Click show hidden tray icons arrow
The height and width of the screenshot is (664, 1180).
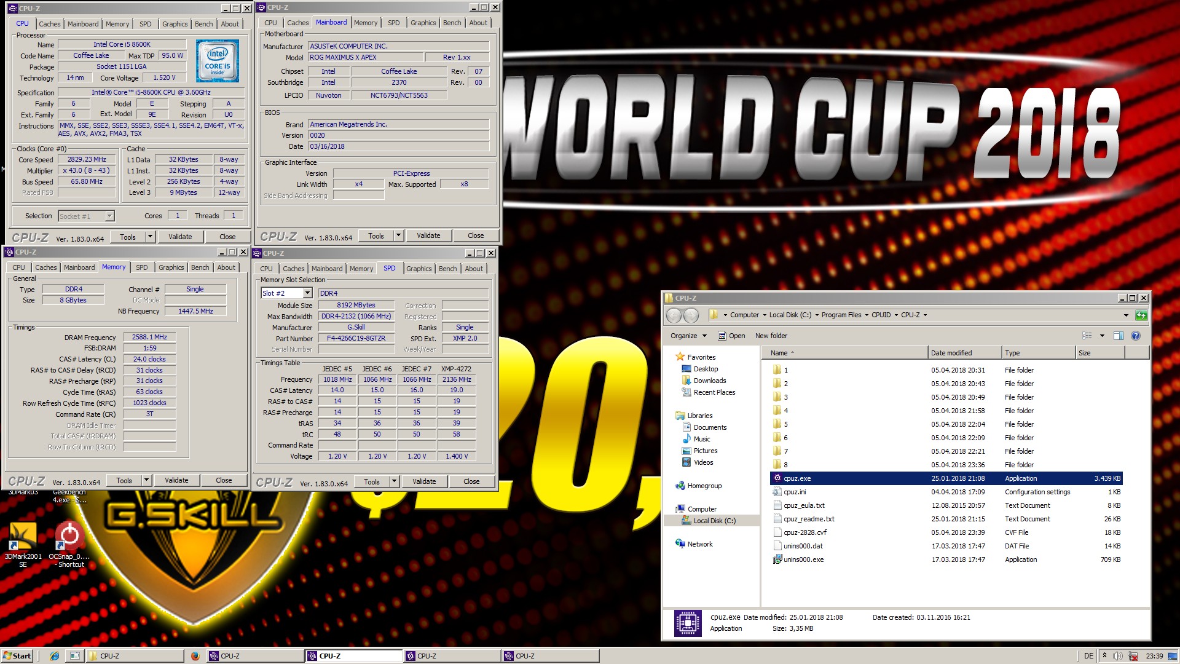click(1104, 656)
